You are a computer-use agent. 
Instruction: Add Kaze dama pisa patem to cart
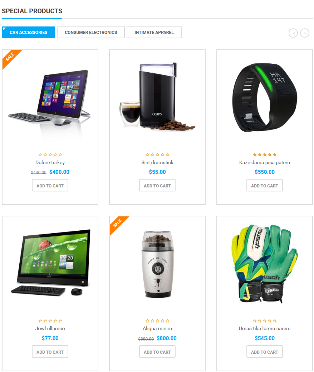pyautogui.click(x=265, y=185)
